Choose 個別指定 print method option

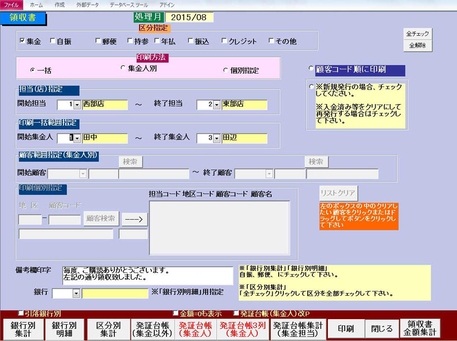[x=225, y=71]
